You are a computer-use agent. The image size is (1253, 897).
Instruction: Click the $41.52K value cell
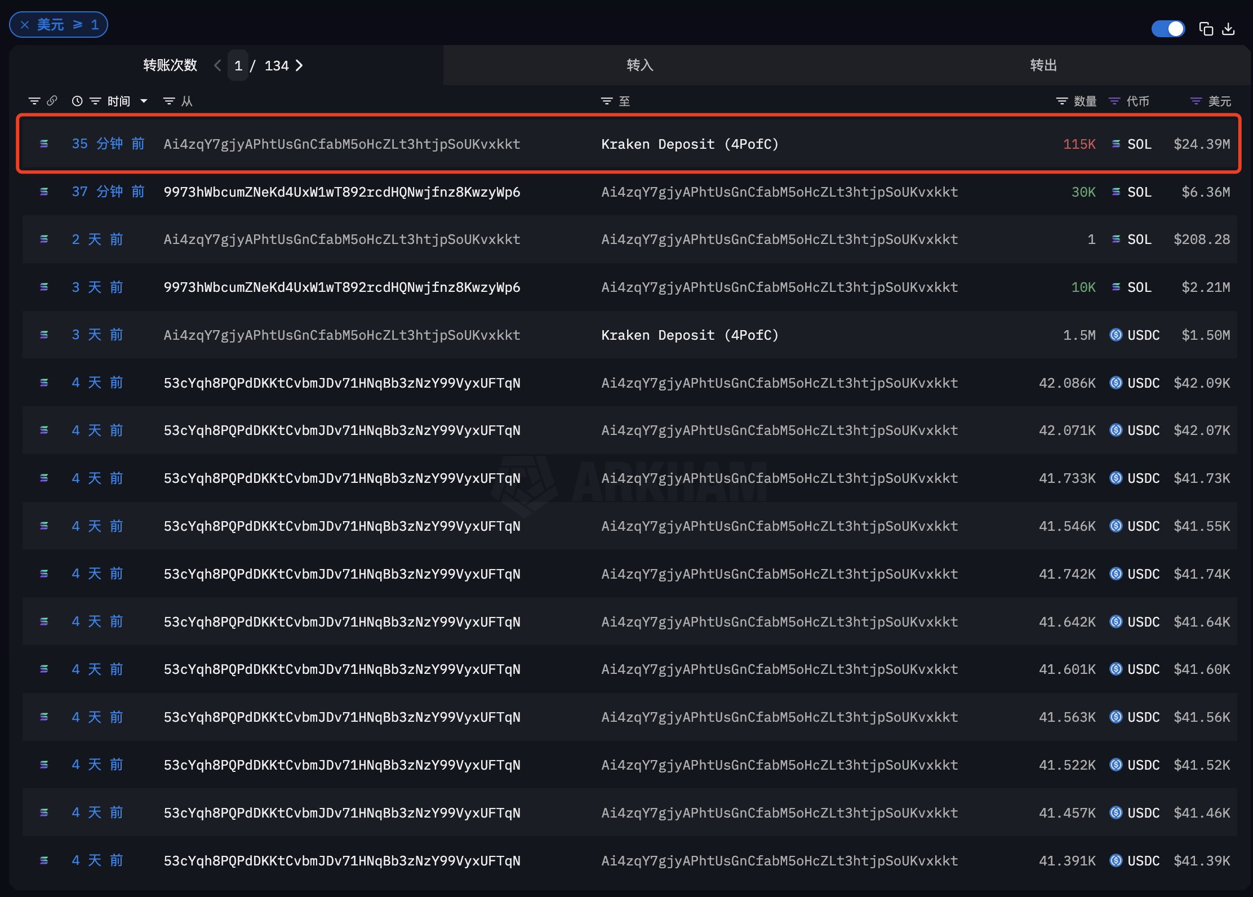point(1202,765)
